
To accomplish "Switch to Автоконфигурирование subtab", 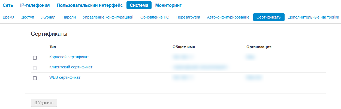I will point(228,17).
